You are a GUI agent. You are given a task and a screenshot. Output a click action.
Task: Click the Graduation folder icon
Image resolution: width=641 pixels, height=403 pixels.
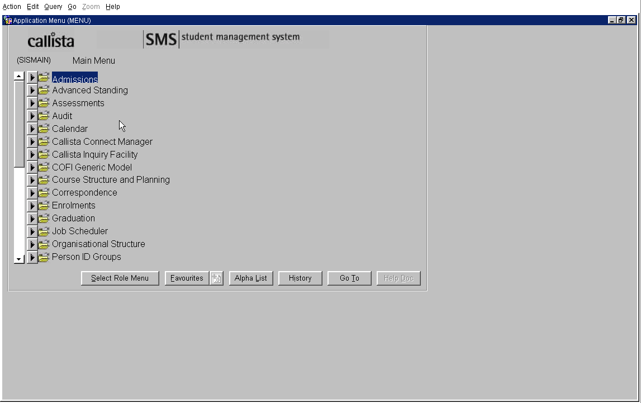44,219
